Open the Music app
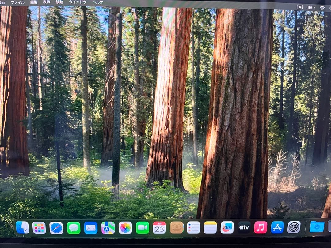This screenshot has width=331, height=248. pos(261,227)
